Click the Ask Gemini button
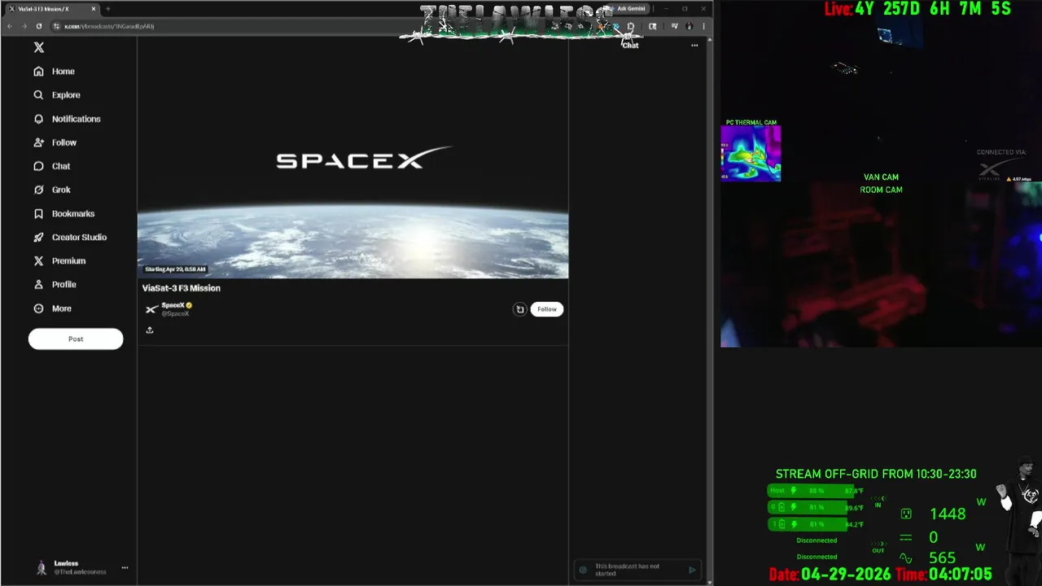 [630, 9]
